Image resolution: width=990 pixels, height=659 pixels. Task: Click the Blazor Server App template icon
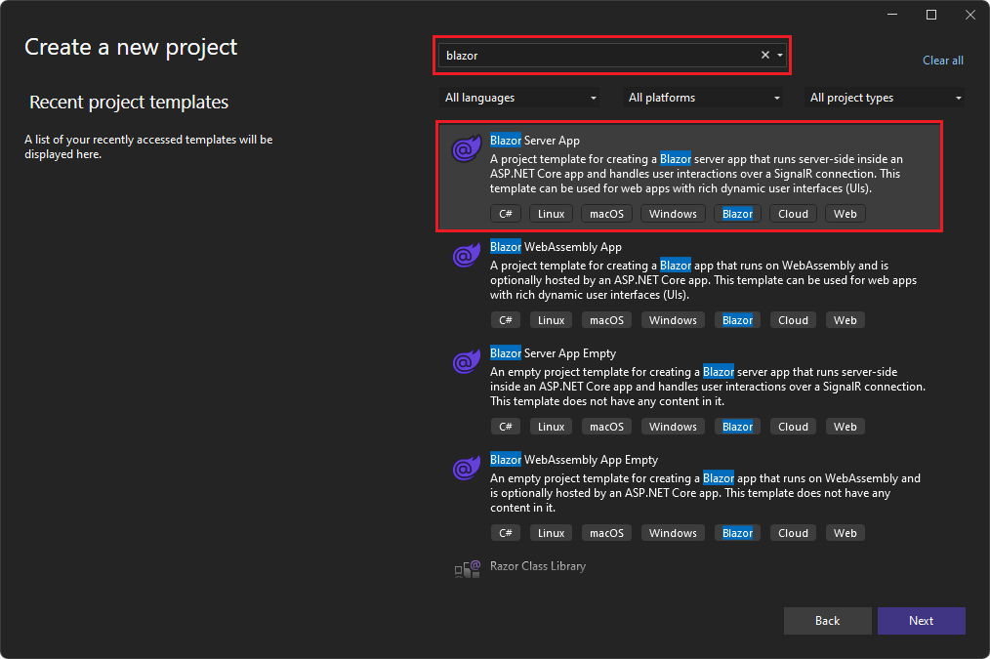pos(465,150)
